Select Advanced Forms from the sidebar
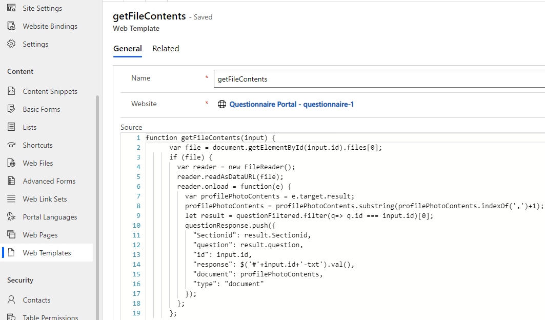Viewport: 545px width, 320px height. click(48, 181)
